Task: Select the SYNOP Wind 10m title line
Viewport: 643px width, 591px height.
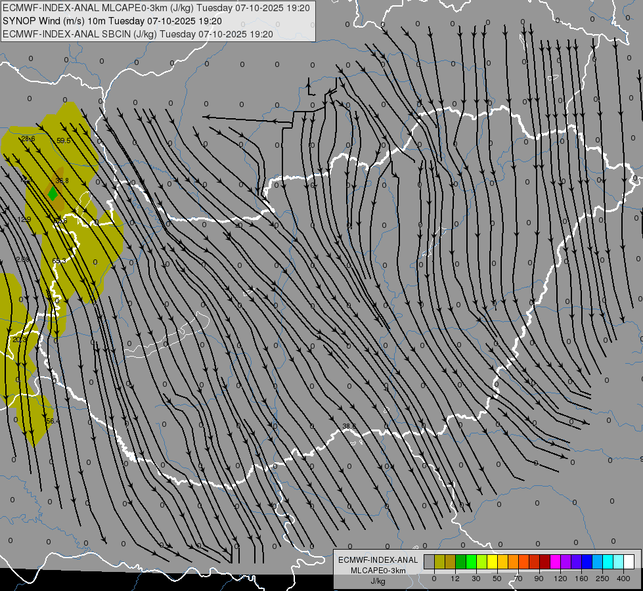Action: [x=112, y=21]
